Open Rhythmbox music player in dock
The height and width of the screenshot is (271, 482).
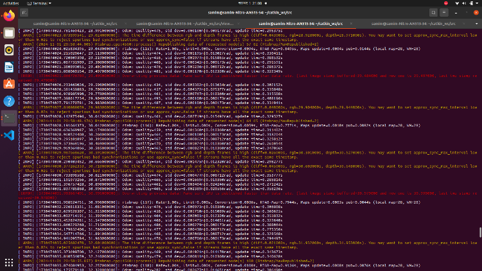8,49
